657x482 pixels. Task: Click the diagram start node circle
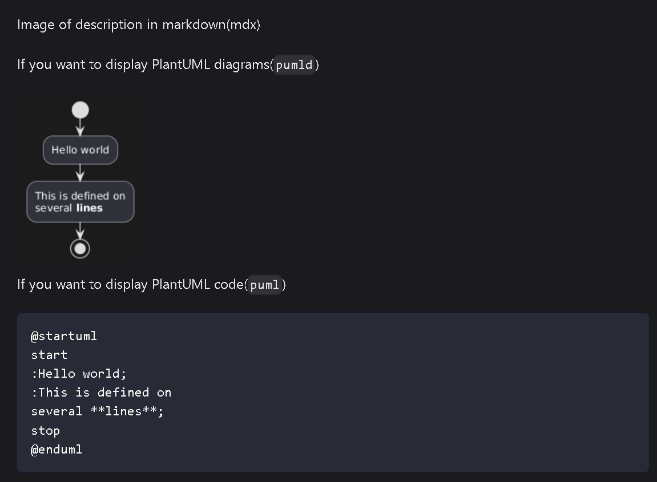pyautogui.click(x=80, y=111)
